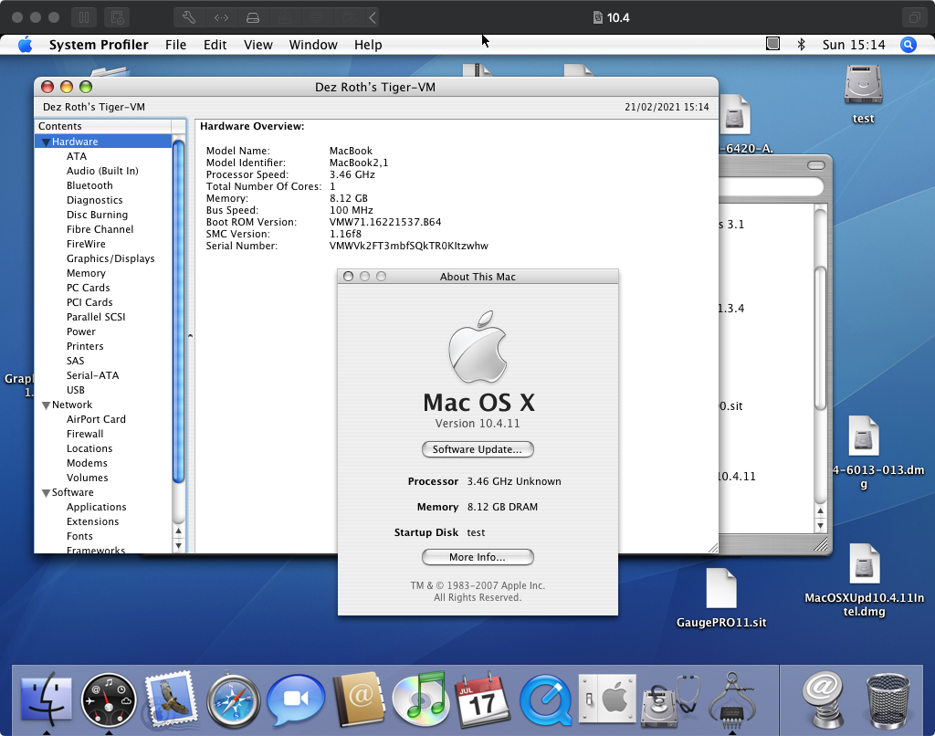Click rear window scroll down arrow

click(x=821, y=525)
